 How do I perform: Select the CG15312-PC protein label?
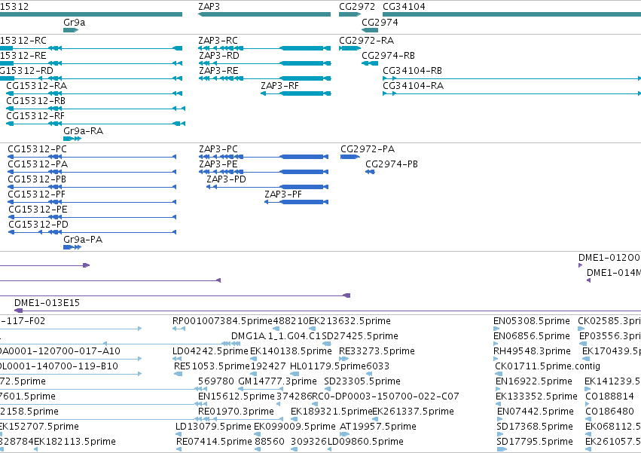(37, 149)
